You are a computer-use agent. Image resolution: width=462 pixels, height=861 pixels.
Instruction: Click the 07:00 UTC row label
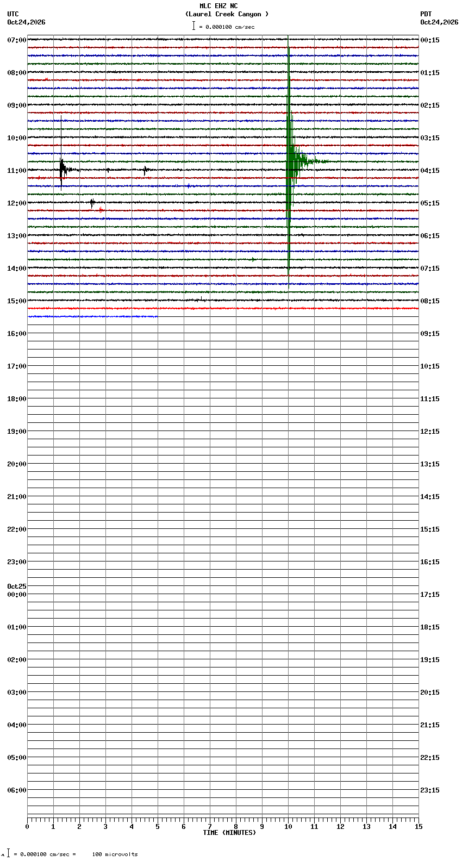[x=17, y=40]
